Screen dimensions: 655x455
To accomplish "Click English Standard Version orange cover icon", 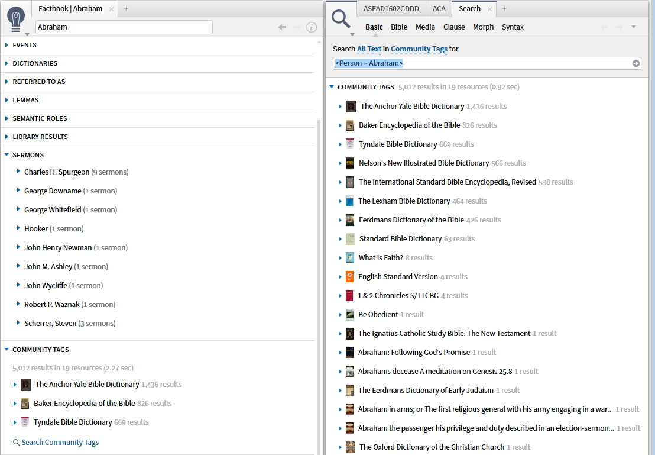I will 349,277.
